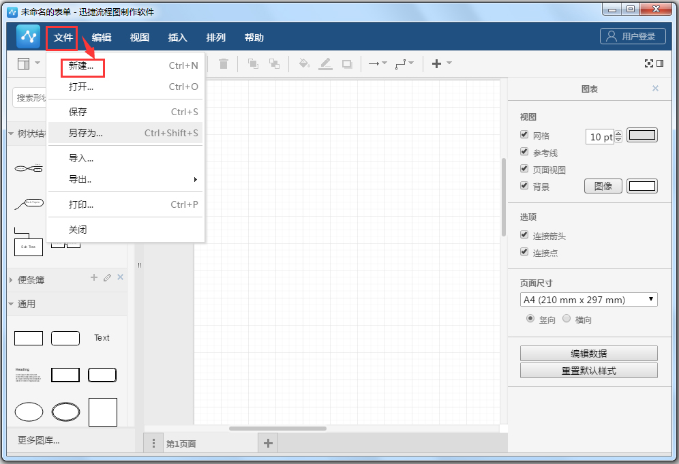Viewport: 679px width, 464px height.
Task: Choose 另存为 from the File menu
Action: pos(87,133)
